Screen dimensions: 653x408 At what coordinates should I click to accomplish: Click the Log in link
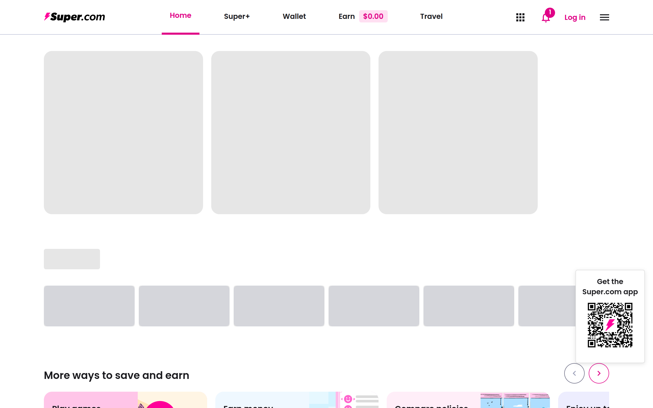pyautogui.click(x=575, y=18)
